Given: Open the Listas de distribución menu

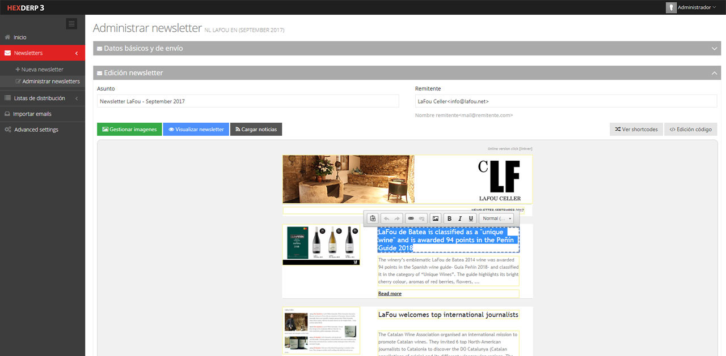Looking at the screenshot, I should point(40,98).
